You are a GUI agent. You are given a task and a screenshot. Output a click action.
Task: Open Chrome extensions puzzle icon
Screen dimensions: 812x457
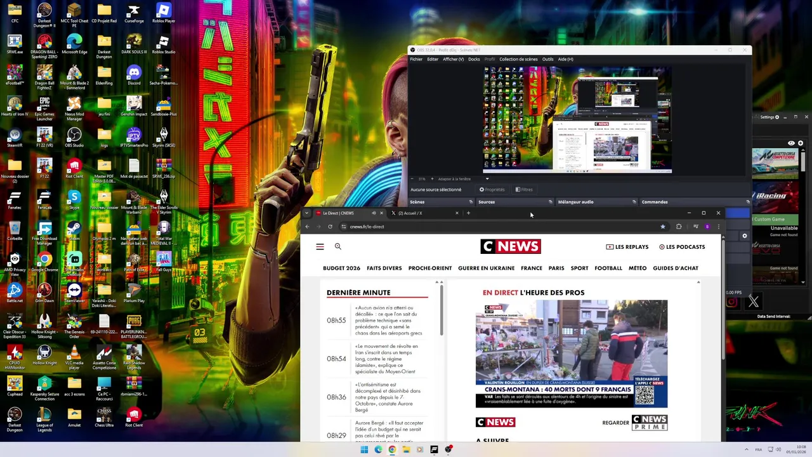[x=679, y=227]
